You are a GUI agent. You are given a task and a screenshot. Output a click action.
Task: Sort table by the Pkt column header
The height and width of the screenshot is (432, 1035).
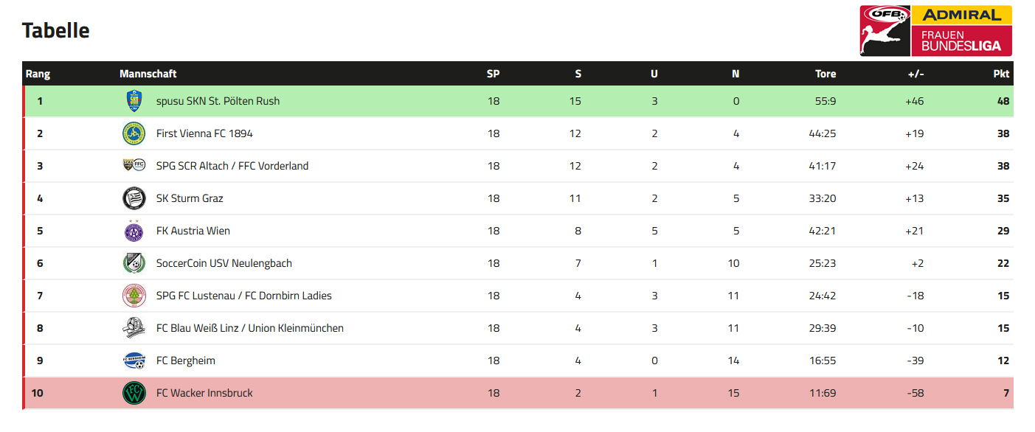point(1001,74)
